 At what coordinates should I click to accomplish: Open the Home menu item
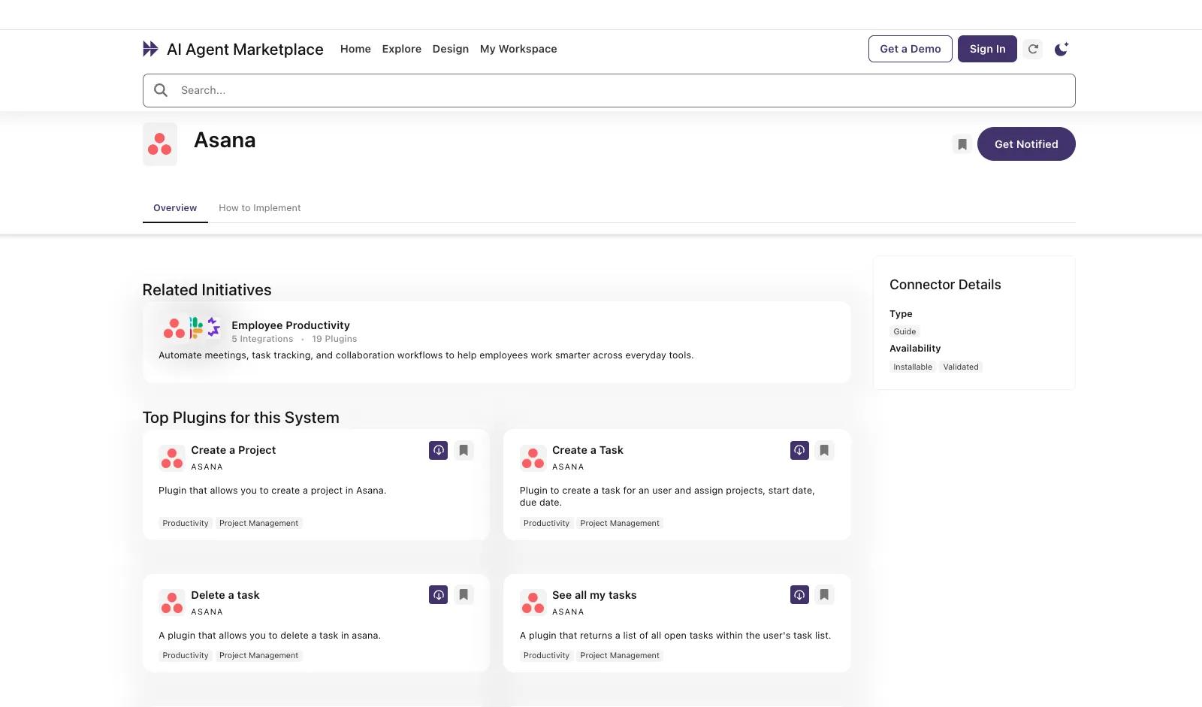[x=355, y=49]
